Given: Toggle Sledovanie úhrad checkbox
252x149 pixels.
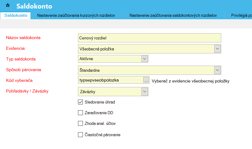Looking at the screenshot, I should click(x=80, y=102).
